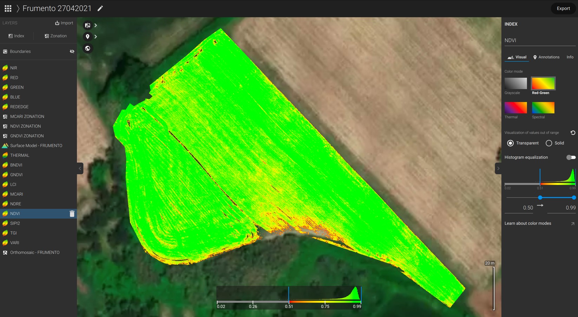Viewport: 578px width, 317px height.
Task: Expand the right index panel arrow
Action: (x=498, y=168)
